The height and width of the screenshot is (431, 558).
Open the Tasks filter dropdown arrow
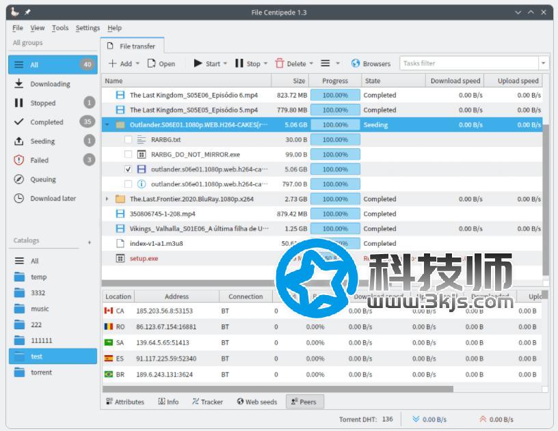click(544, 64)
